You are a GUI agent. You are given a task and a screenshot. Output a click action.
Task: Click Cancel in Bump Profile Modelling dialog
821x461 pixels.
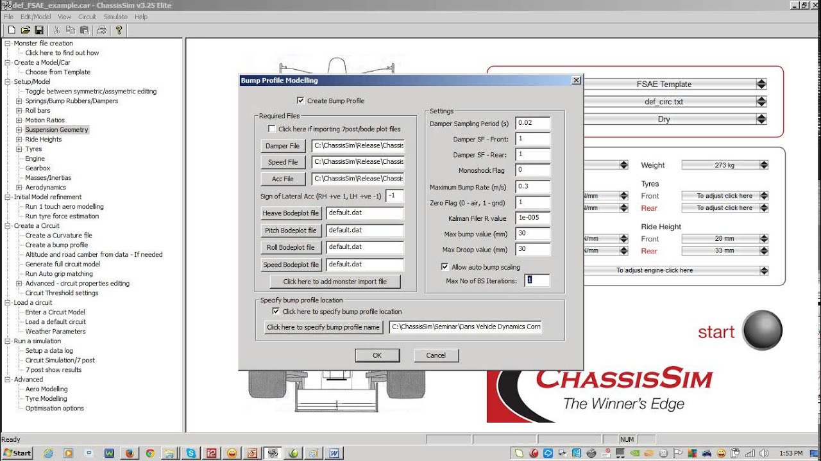436,355
